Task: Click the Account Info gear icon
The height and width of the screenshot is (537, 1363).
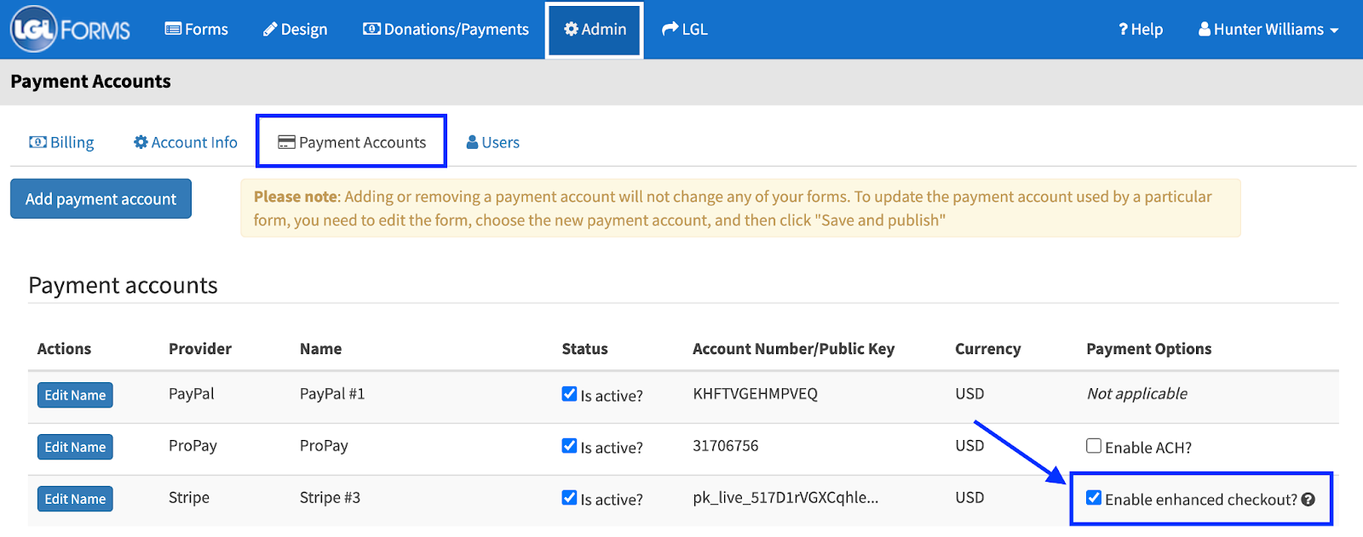Action: coord(141,142)
